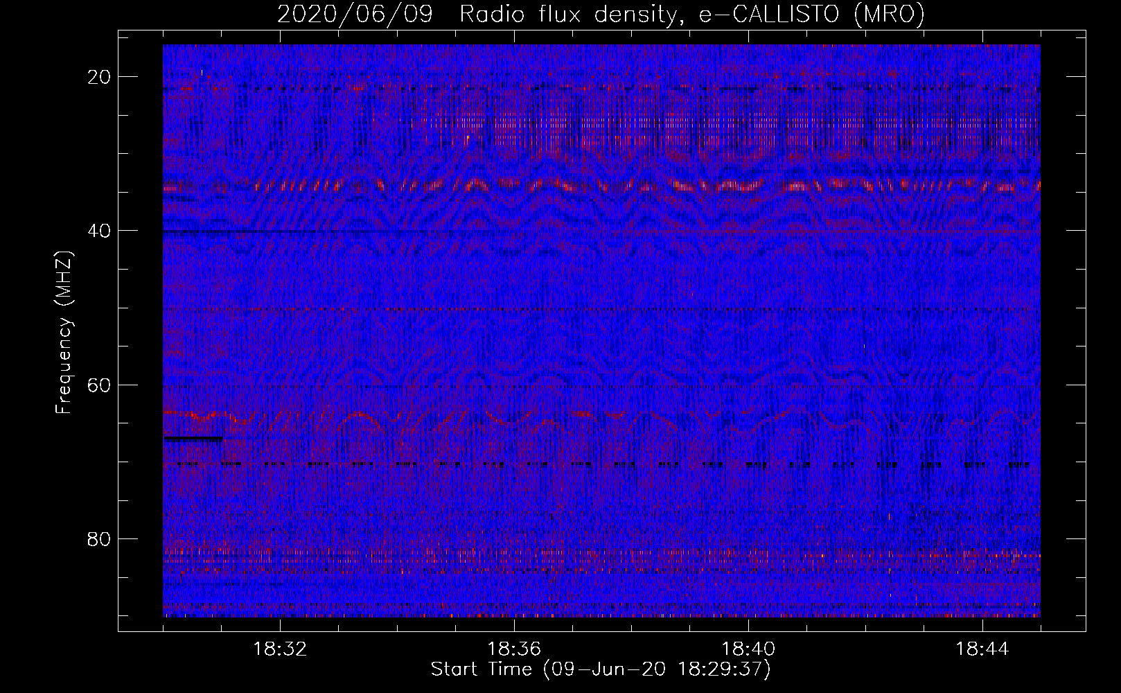Screen dimensions: 1121x693
Task: Click the 18:36 time tick label
Action: click(514, 649)
